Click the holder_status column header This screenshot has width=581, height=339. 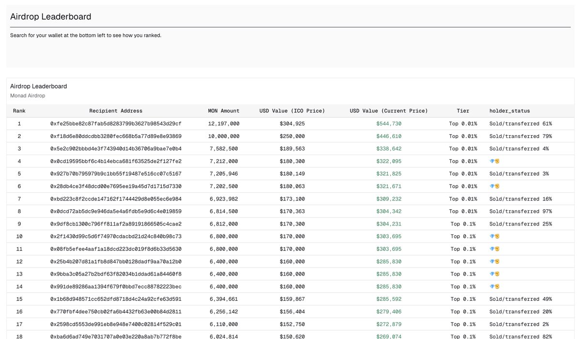[x=509, y=111]
